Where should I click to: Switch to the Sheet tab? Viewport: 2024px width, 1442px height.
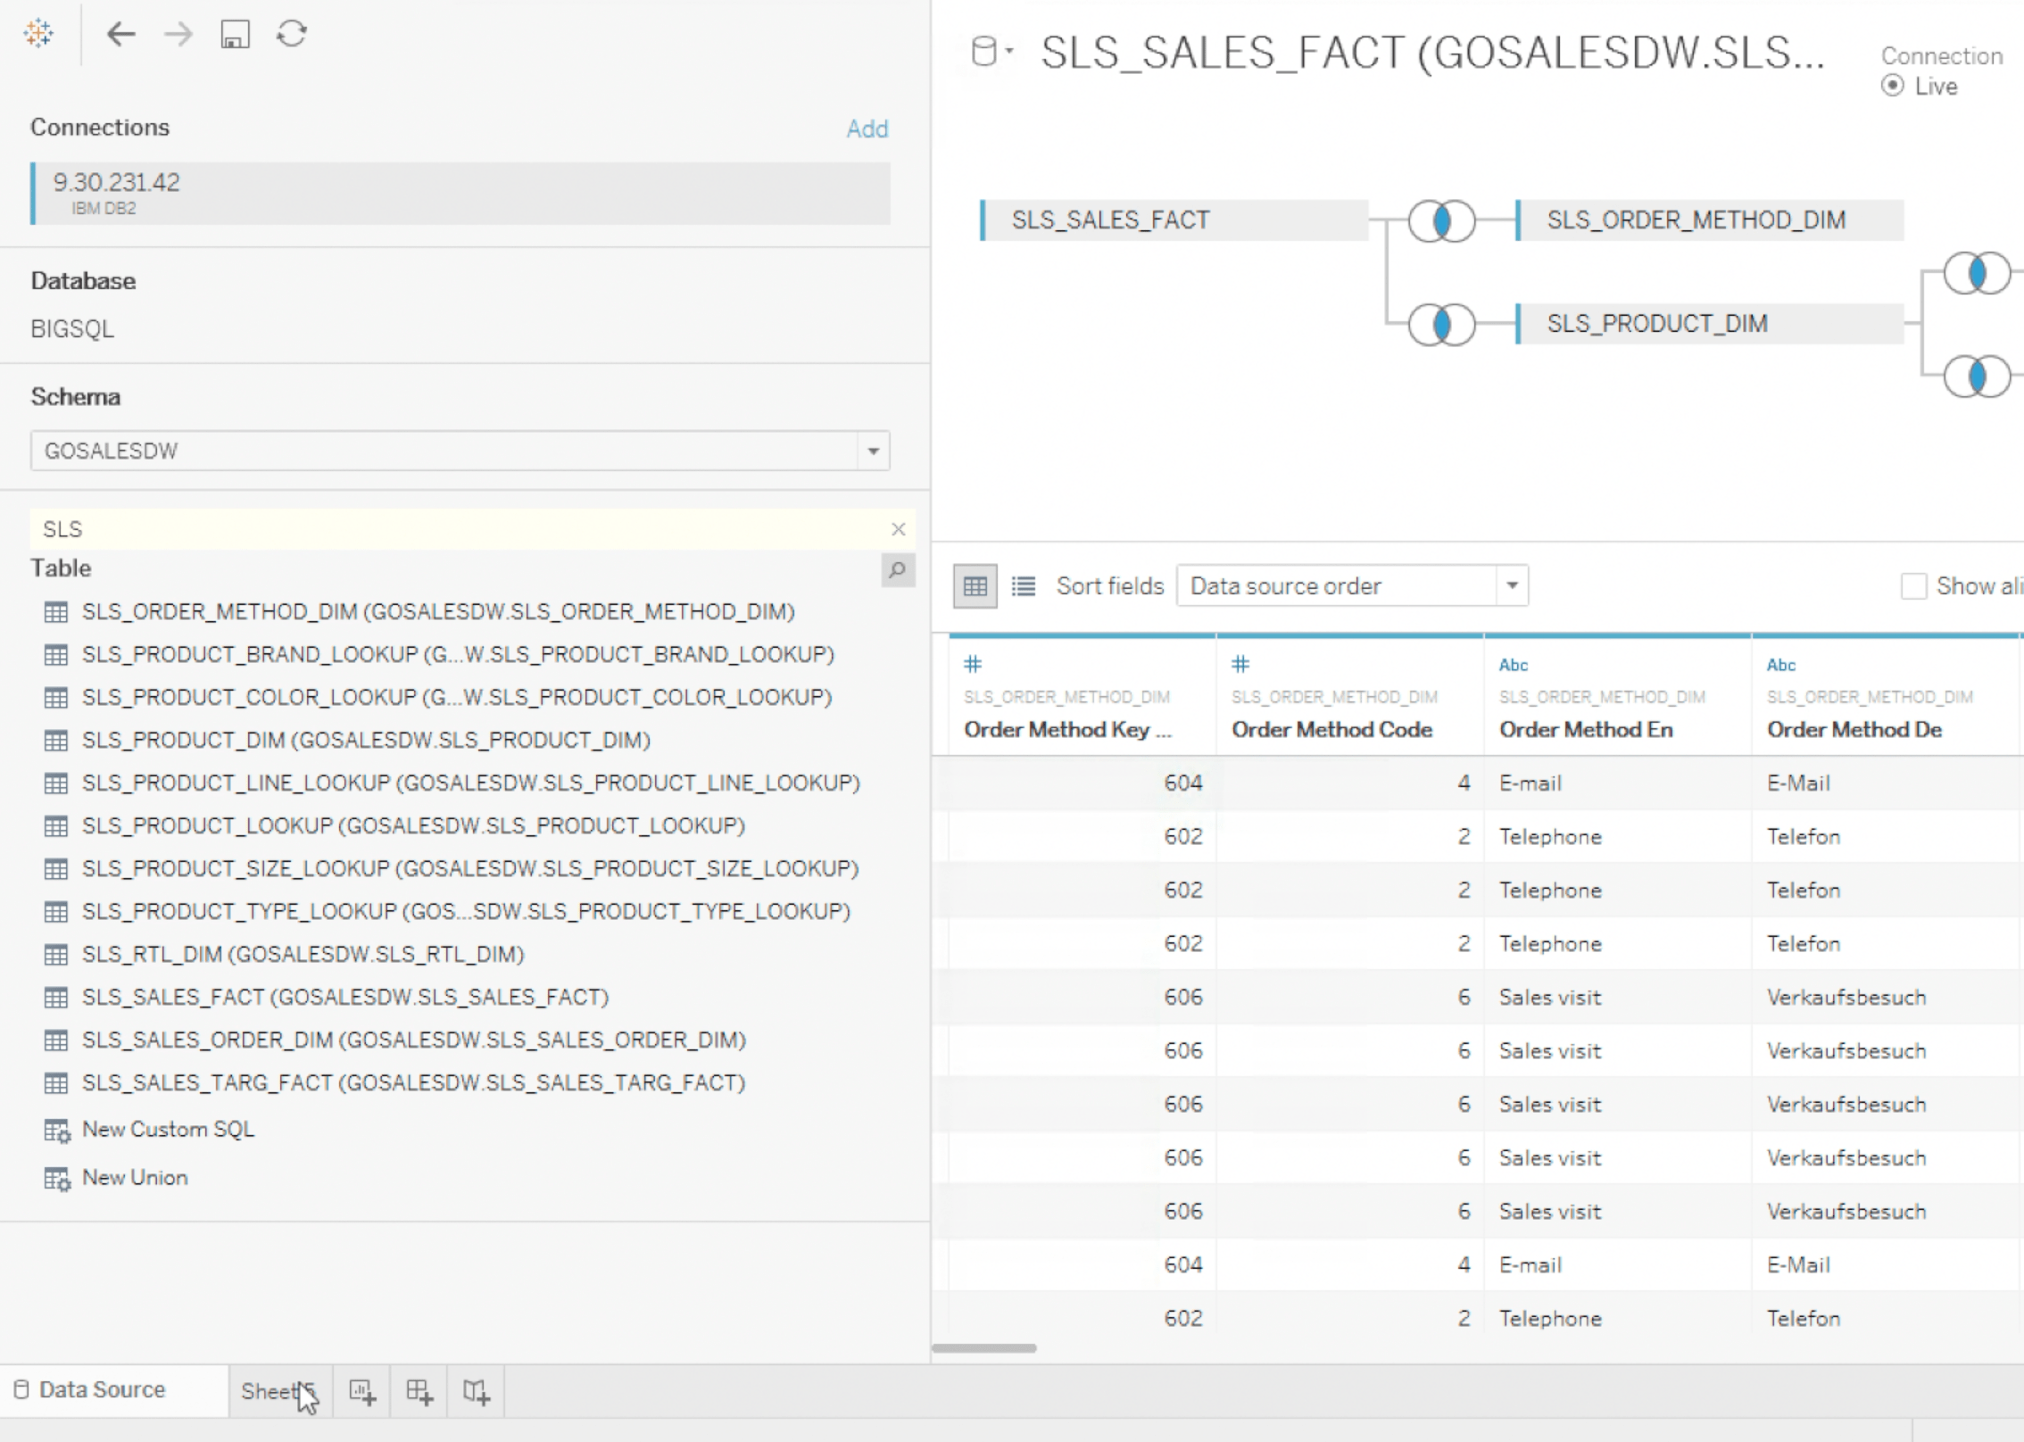[270, 1391]
